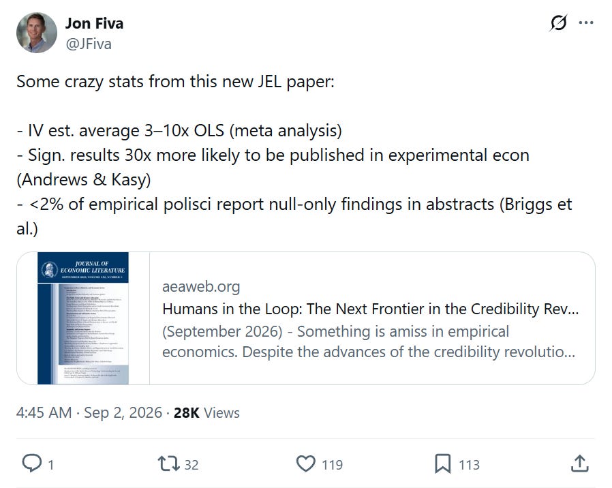
Task: Open the Humans in the Loop article title
Action: (370, 309)
